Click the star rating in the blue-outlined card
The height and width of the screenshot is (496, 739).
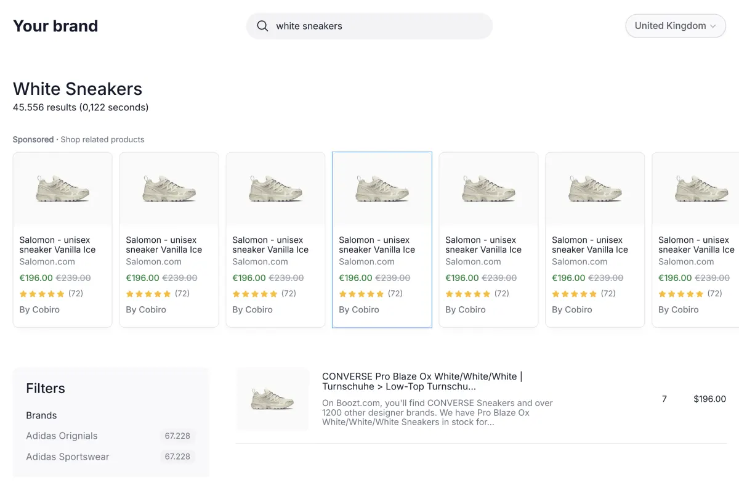[x=361, y=294]
